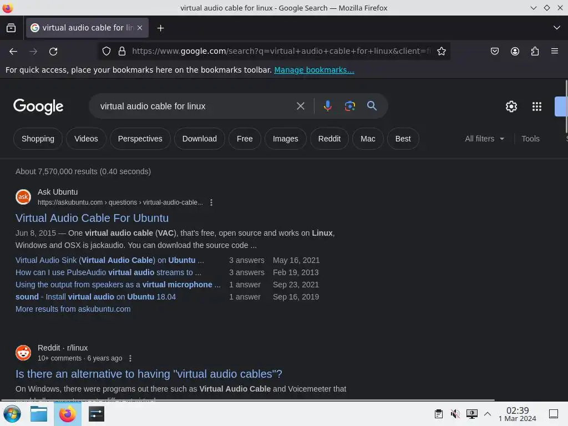This screenshot has height=426, width=568.
Task: Open More results from askubuntu.com
Action: (x=73, y=309)
